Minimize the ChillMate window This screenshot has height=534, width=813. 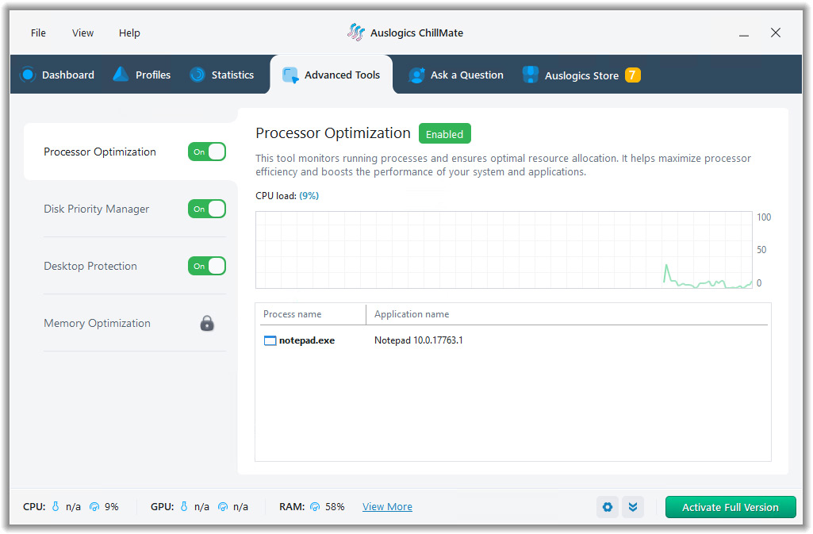point(744,33)
